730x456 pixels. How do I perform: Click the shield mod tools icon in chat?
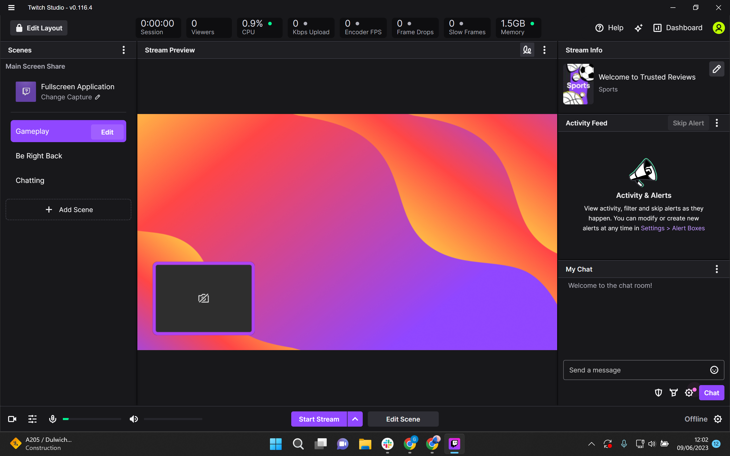point(658,393)
